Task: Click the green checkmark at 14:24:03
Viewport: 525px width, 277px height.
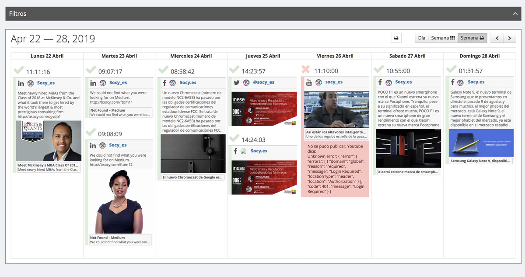Action: click(235, 138)
